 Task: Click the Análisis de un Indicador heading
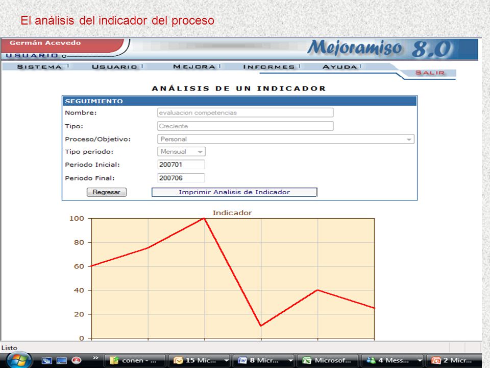239,88
